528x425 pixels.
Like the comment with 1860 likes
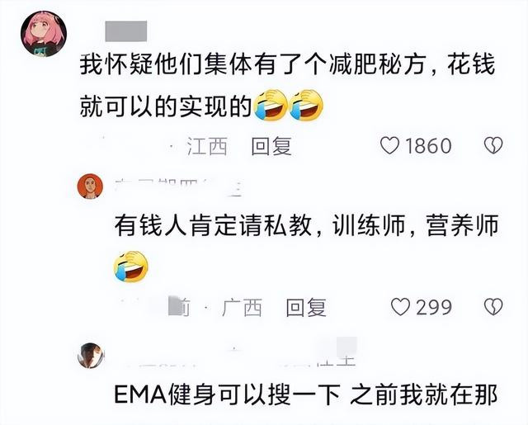click(389, 146)
